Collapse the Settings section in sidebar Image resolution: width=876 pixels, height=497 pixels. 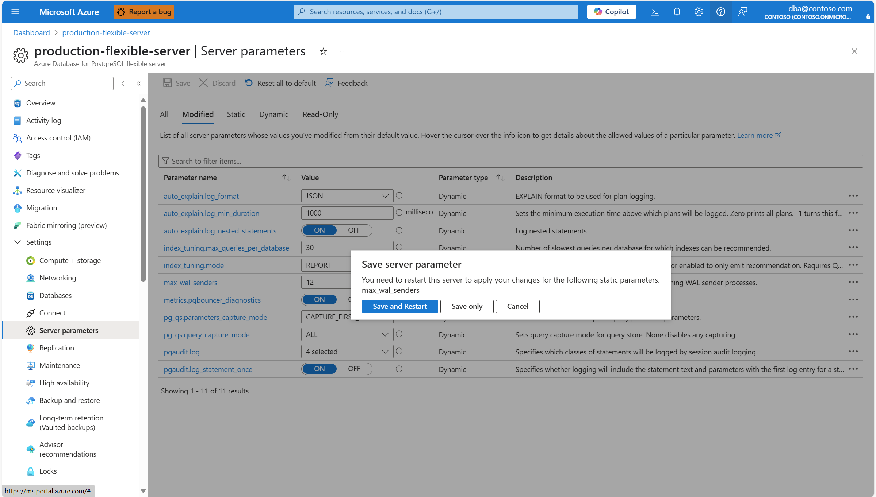pos(18,242)
